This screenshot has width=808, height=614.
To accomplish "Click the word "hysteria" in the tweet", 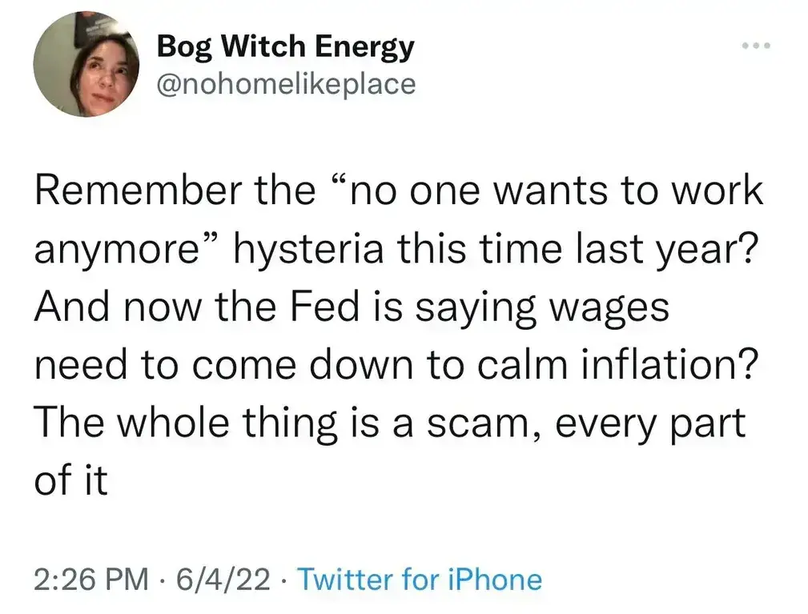I will coord(308,249).
